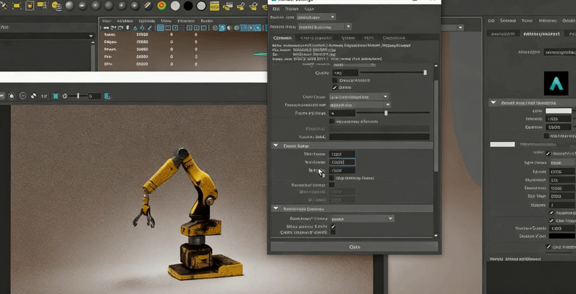Toggle the last unchecked checkbox in Renderable Cameras
The width and height of the screenshot is (576, 294).
[x=333, y=232]
